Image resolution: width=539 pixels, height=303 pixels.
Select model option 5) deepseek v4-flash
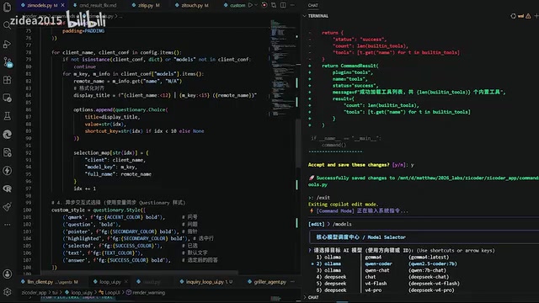click(387, 284)
